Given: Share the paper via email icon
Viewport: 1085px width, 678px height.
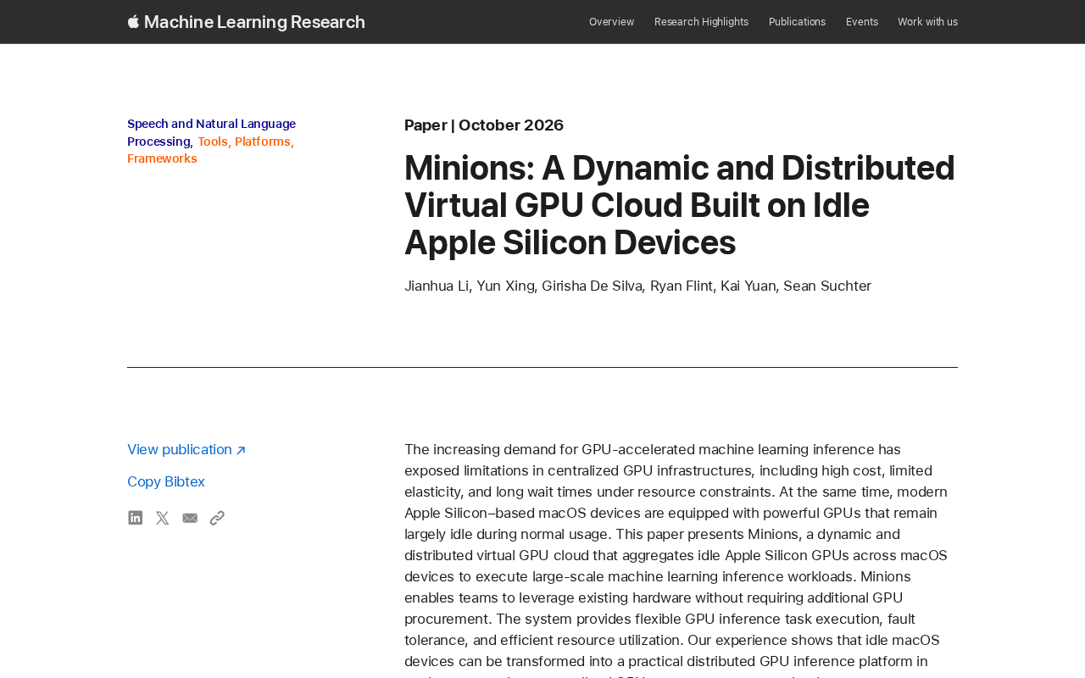Looking at the screenshot, I should point(190,518).
